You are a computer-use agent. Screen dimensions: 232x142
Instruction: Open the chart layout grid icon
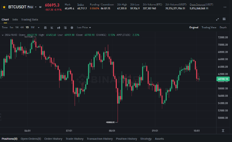click(x=224, y=19)
